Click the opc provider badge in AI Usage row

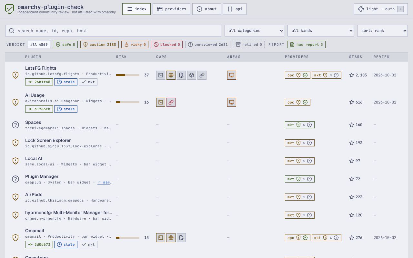click(x=297, y=102)
